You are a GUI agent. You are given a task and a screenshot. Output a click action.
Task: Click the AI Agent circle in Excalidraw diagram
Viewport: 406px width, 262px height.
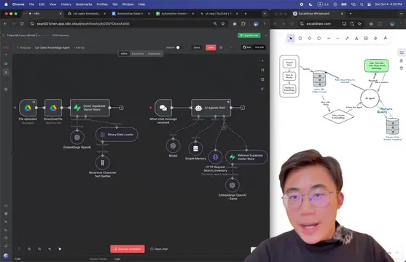click(370, 98)
